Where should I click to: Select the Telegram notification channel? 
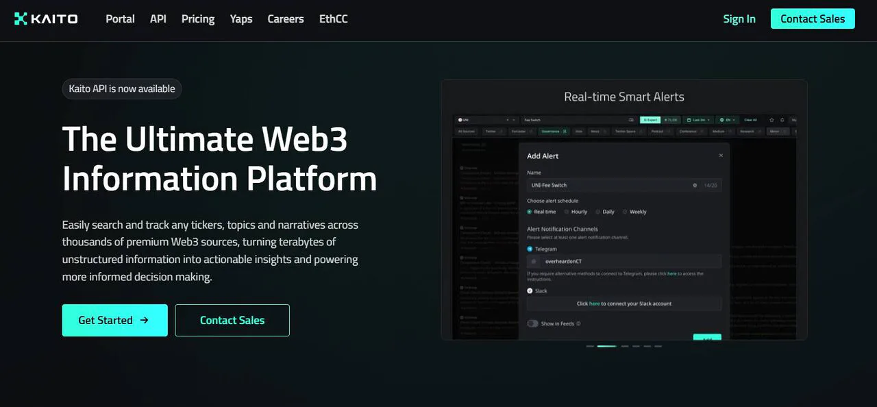[x=542, y=249]
